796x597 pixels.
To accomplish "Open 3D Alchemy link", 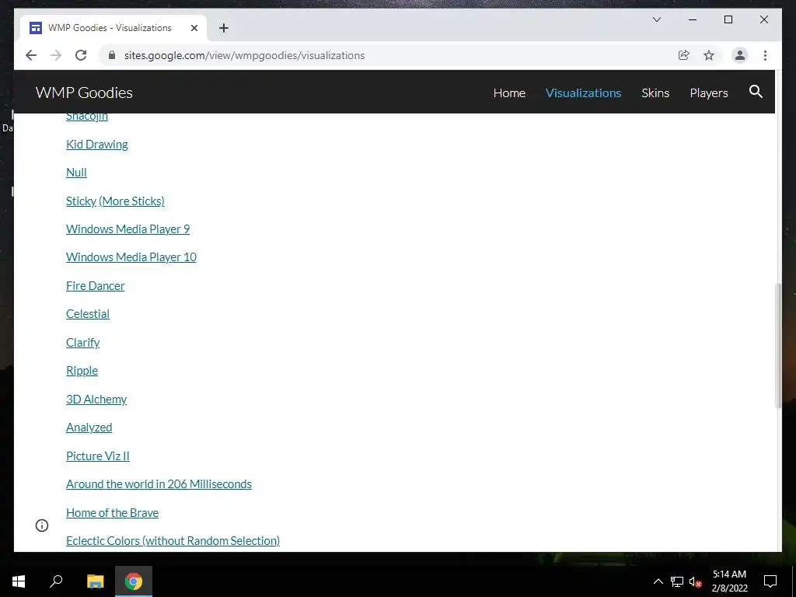I will (x=96, y=399).
